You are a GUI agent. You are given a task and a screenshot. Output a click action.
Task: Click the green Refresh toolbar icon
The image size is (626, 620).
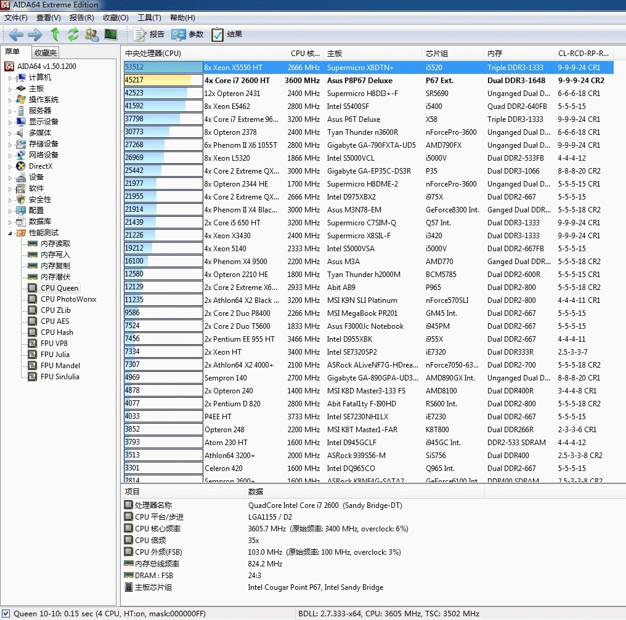73,34
